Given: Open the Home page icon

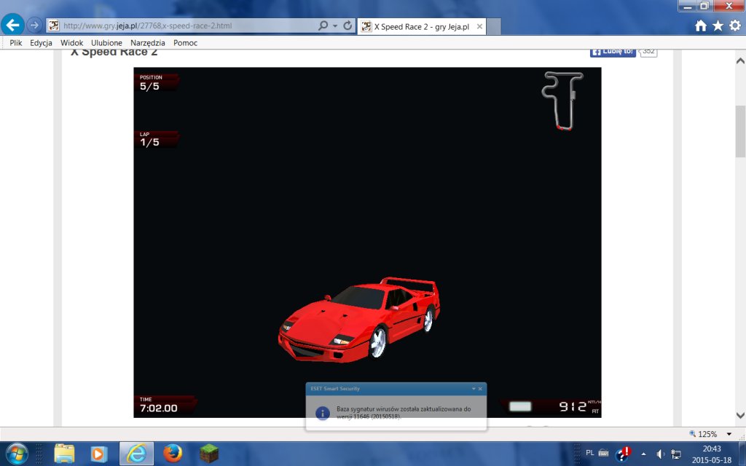Looking at the screenshot, I should [701, 26].
